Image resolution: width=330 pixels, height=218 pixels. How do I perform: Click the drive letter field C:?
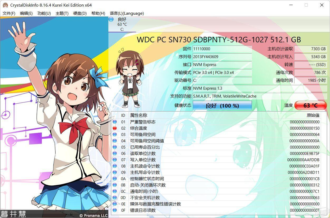(222, 80)
